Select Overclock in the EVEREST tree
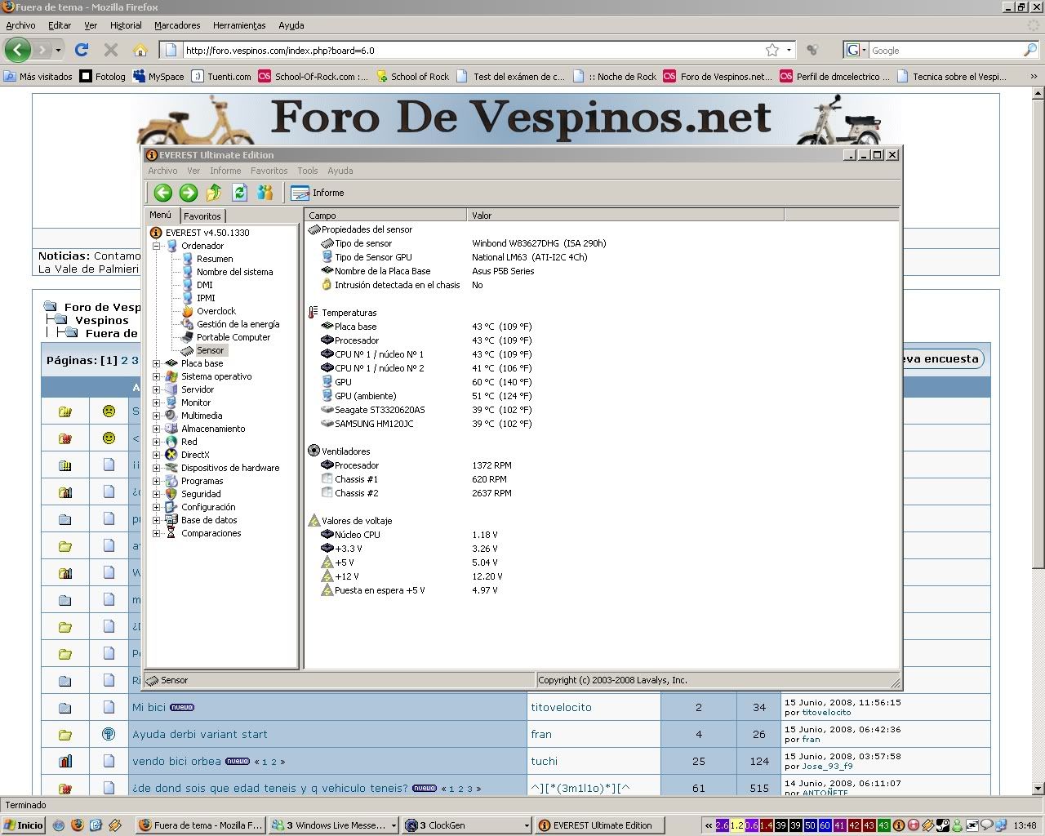 [x=216, y=311]
